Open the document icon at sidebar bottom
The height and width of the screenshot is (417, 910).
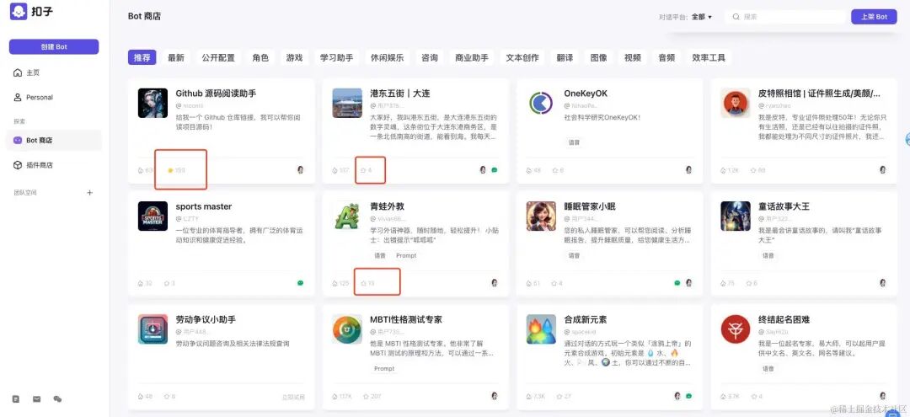[x=16, y=399]
